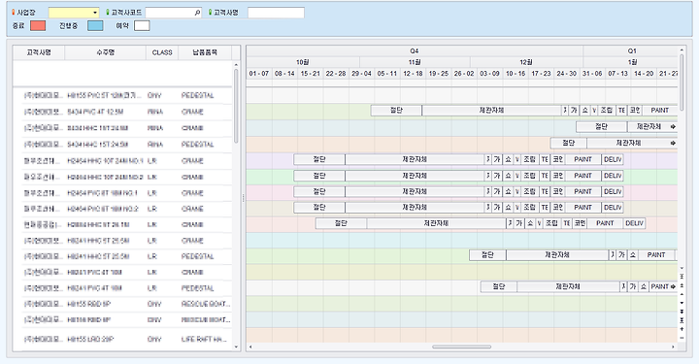Select the 12월 month header
Screen dimensions: 699x364
pyautogui.click(x=526, y=62)
